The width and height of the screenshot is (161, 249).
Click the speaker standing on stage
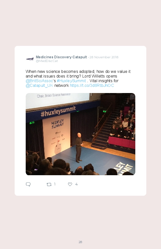(79, 148)
